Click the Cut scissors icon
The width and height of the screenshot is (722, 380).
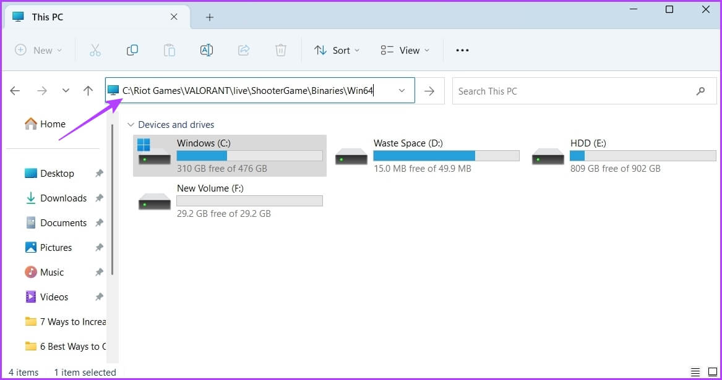(x=95, y=50)
